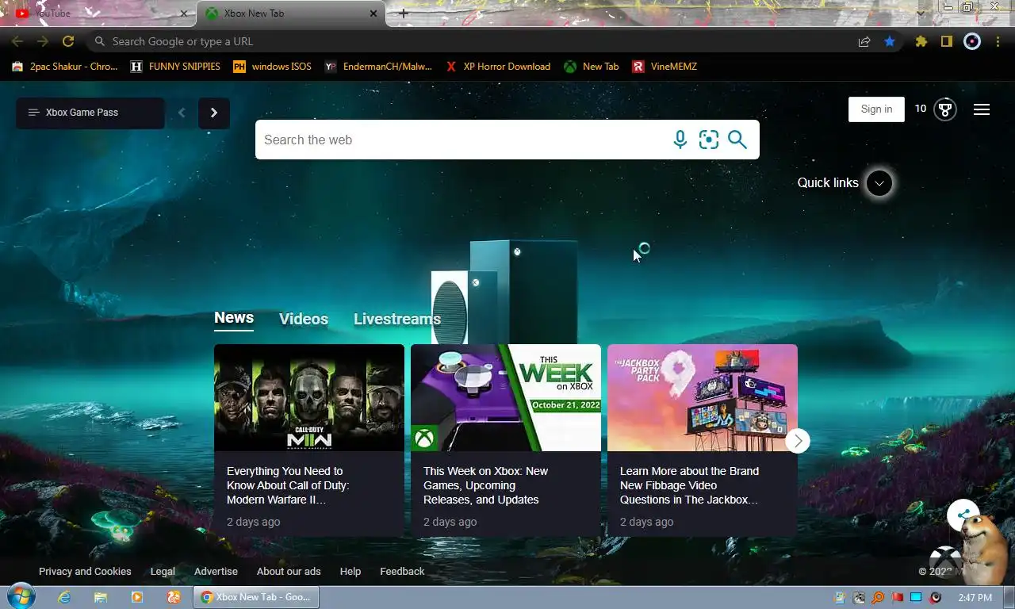Show previous Xbox Game Pass item
Image resolution: width=1015 pixels, height=609 pixels.
pos(182,113)
